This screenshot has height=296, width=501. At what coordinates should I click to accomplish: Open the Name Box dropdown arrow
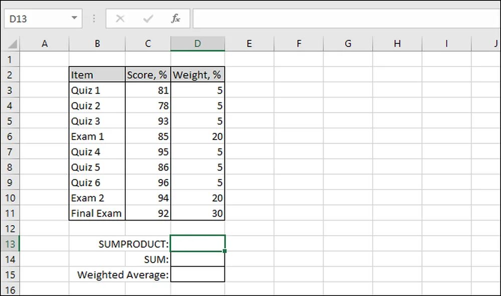(75, 18)
